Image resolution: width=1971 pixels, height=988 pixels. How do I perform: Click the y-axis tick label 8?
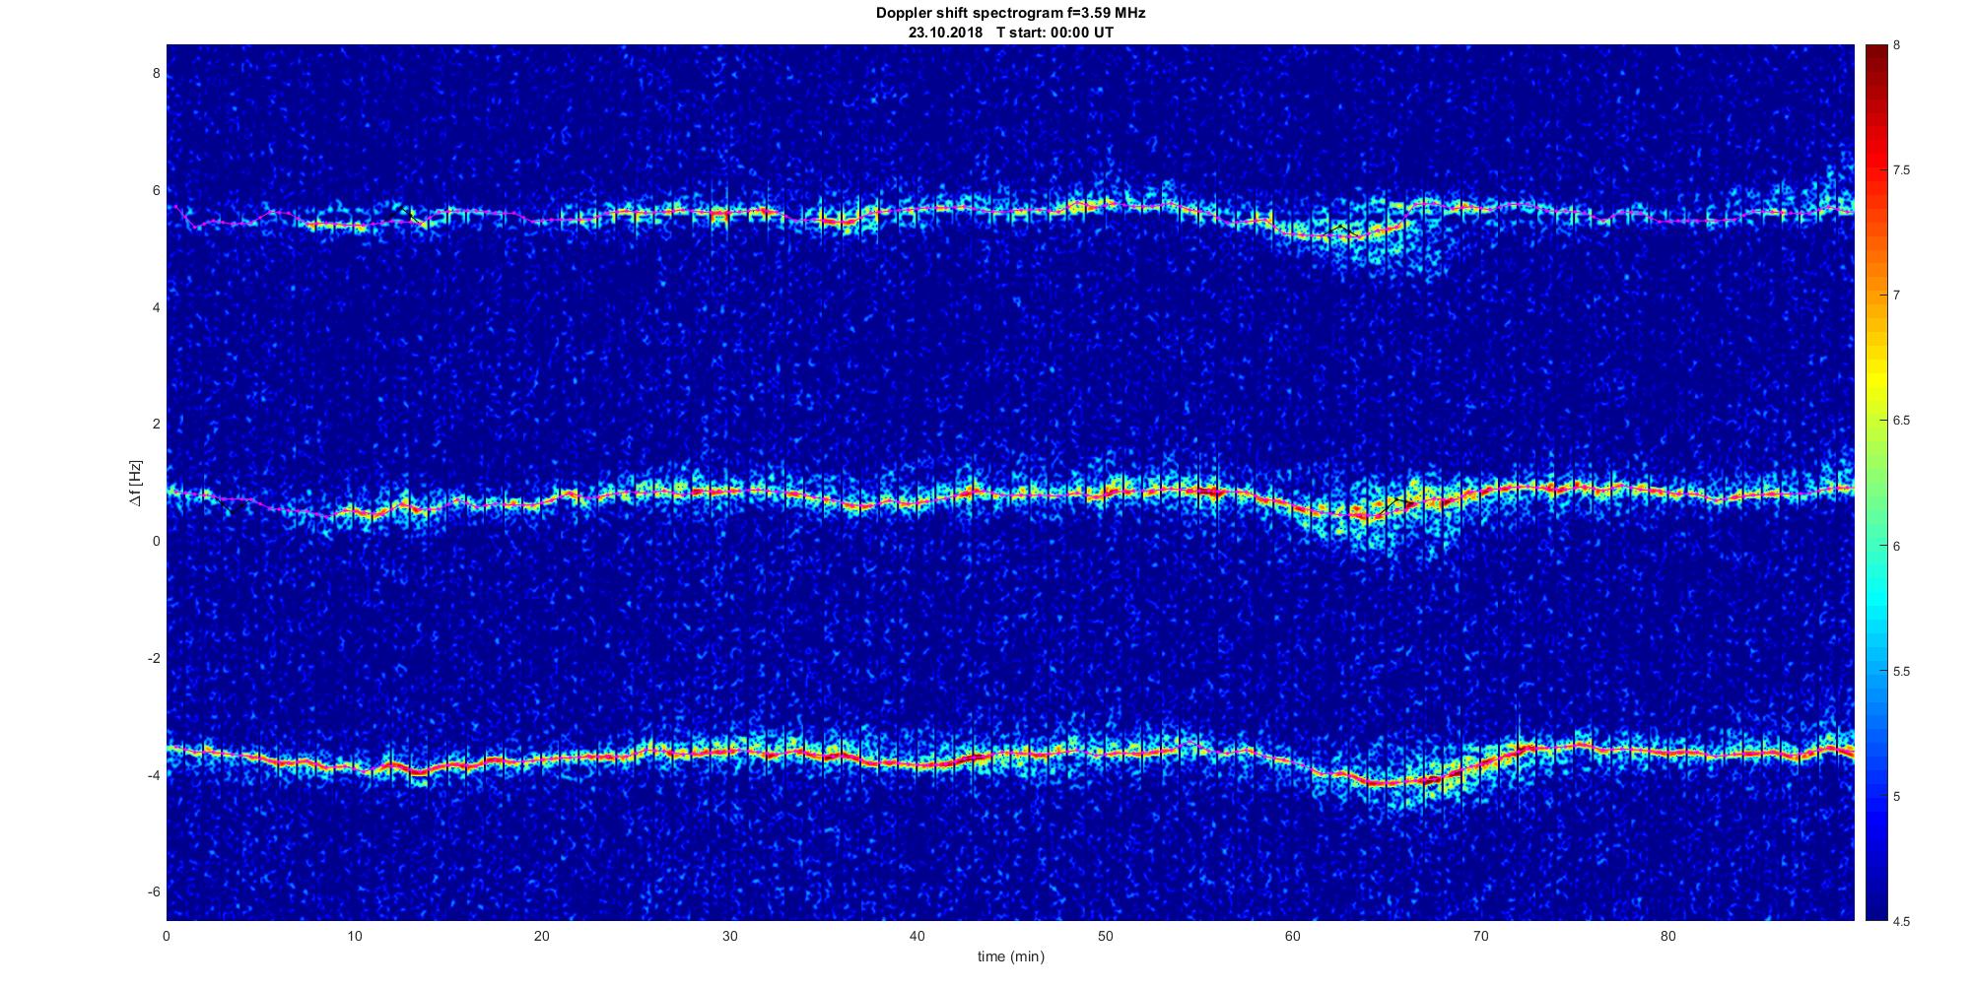pyautogui.click(x=156, y=74)
